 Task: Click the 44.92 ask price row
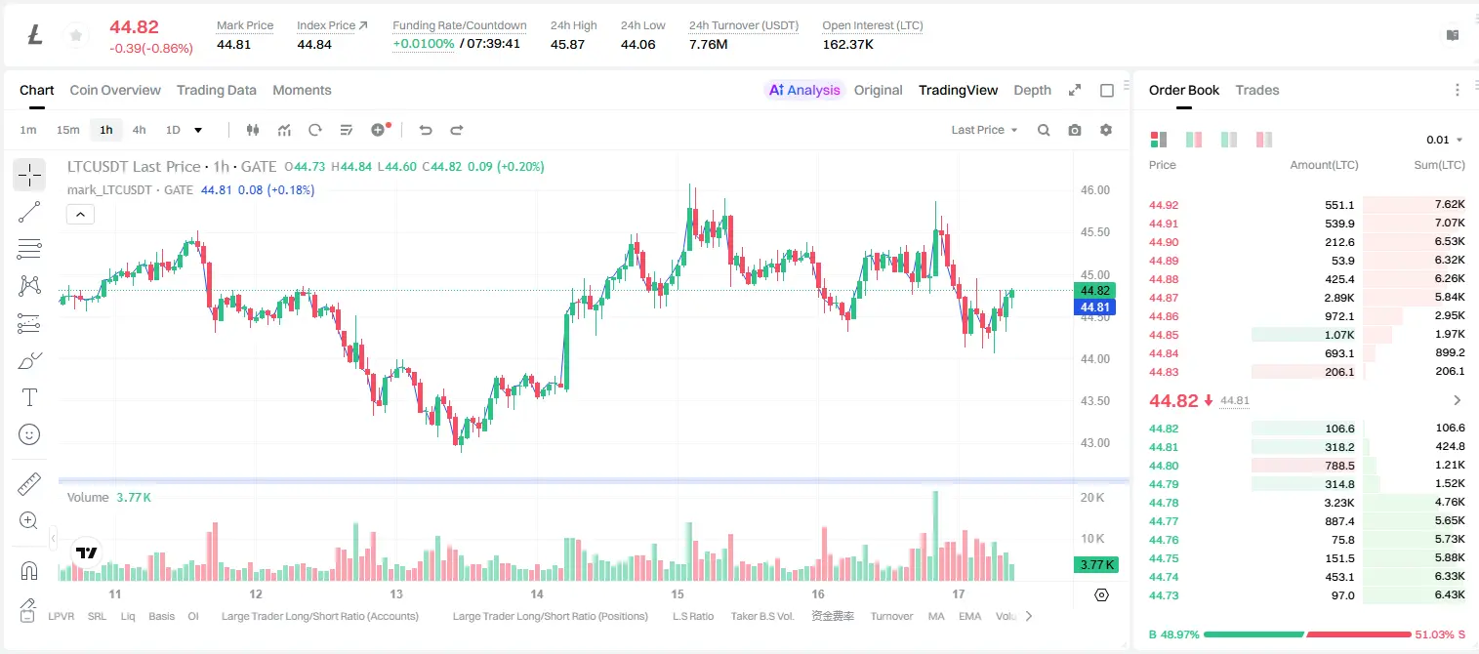click(1307, 205)
